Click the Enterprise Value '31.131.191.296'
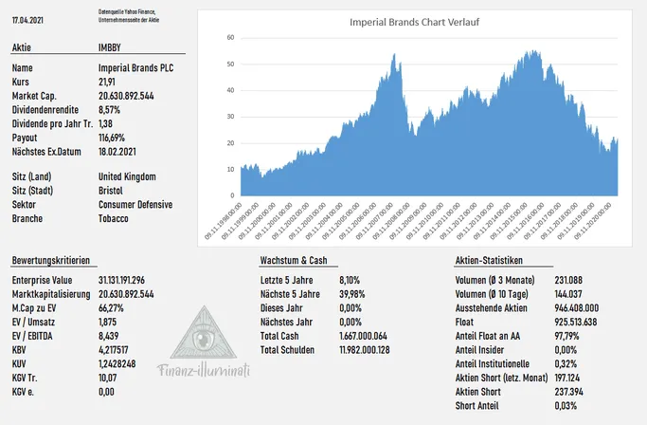Screen dimensions: 647x425 point(121,280)
